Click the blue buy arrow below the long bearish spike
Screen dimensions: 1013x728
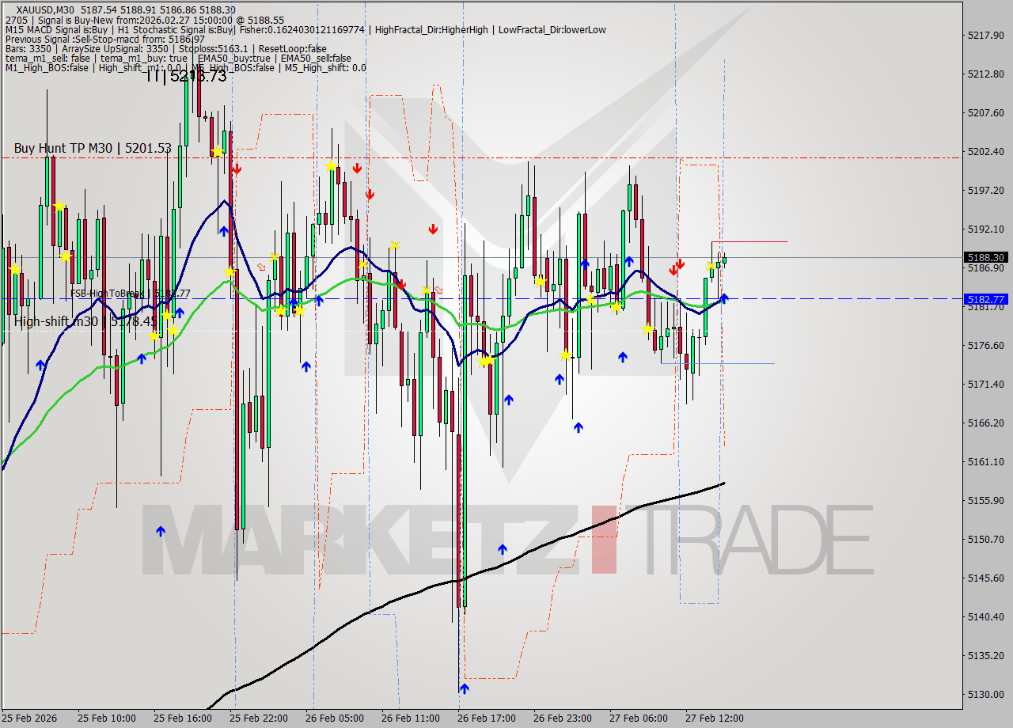463,688
